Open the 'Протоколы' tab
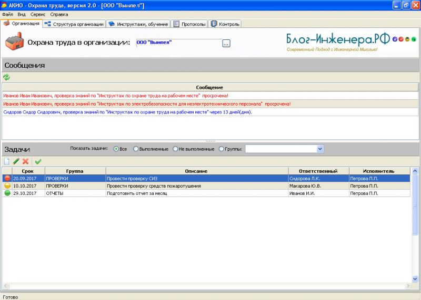The width and height of the screenshot is (421, 300). coord(189,24)
